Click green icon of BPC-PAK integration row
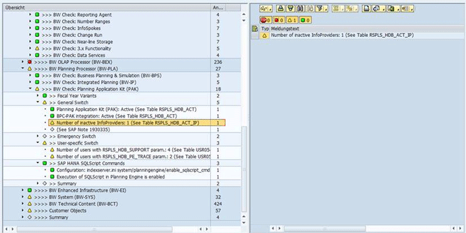The image size is (466, 233). [x=53, y=116]
